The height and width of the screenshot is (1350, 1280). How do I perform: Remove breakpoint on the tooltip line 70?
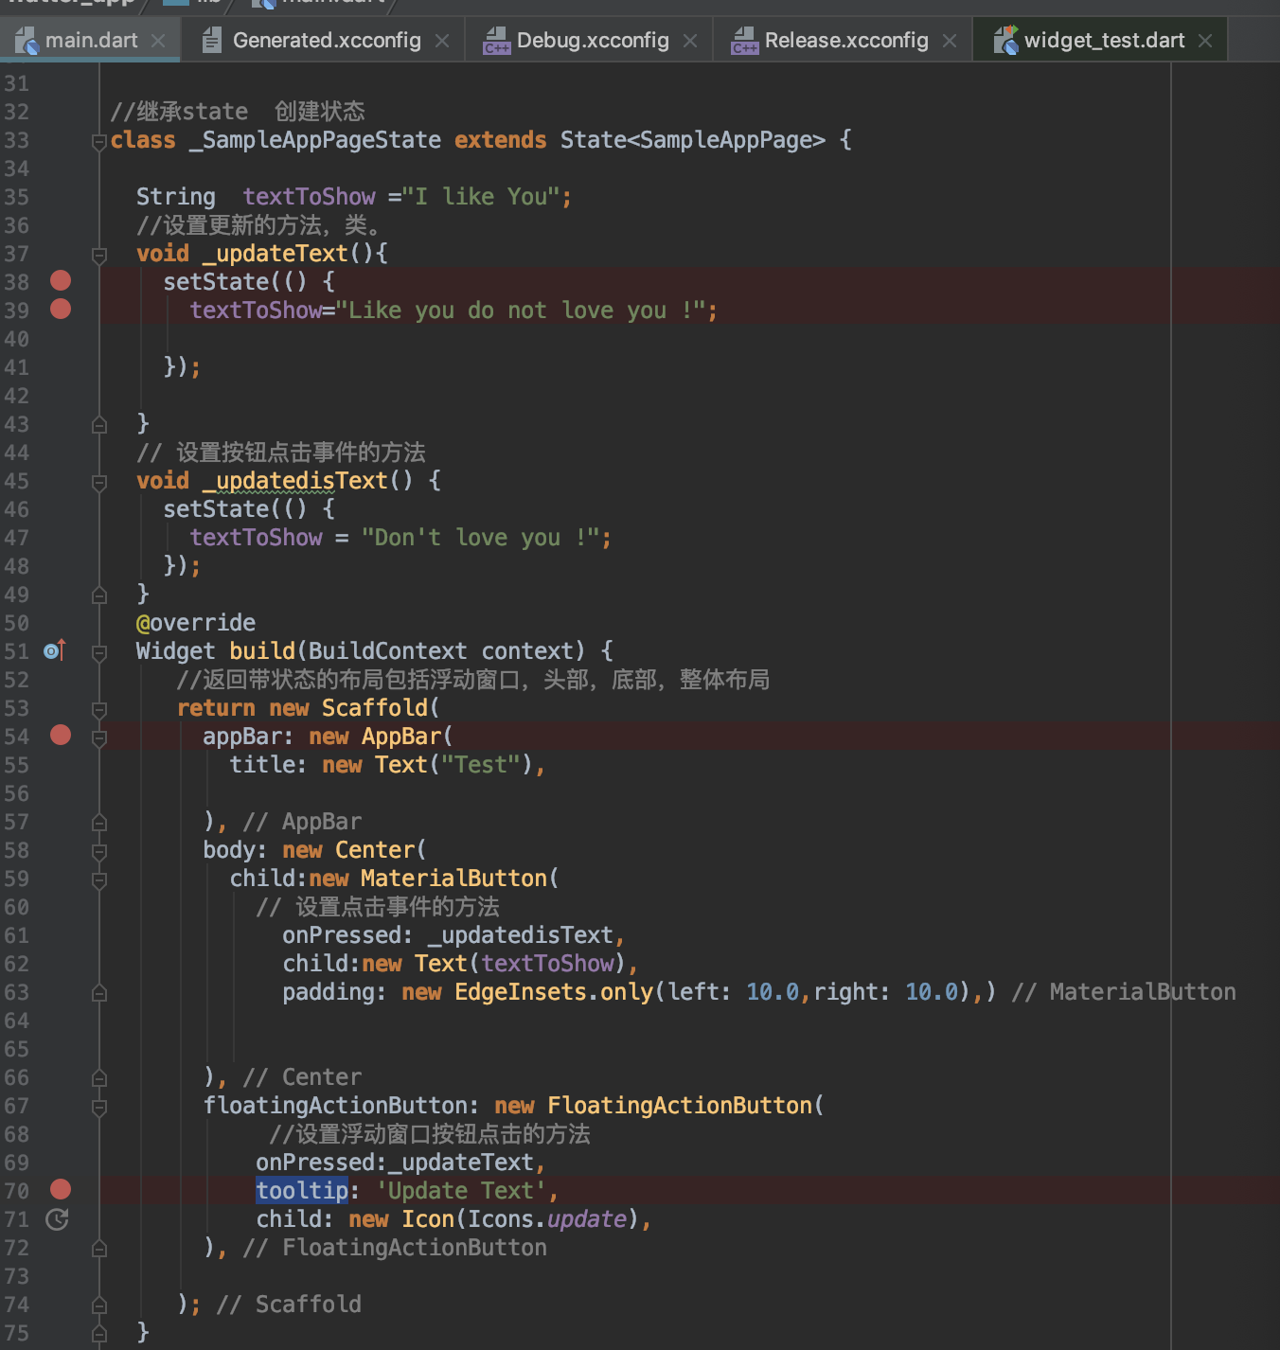coord(61,1189)
